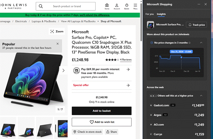Show next product image arrow
Viewport: 213px width, 139px height.
coord(63,70)
